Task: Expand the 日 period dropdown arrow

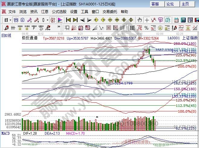Action: [10, 20]
